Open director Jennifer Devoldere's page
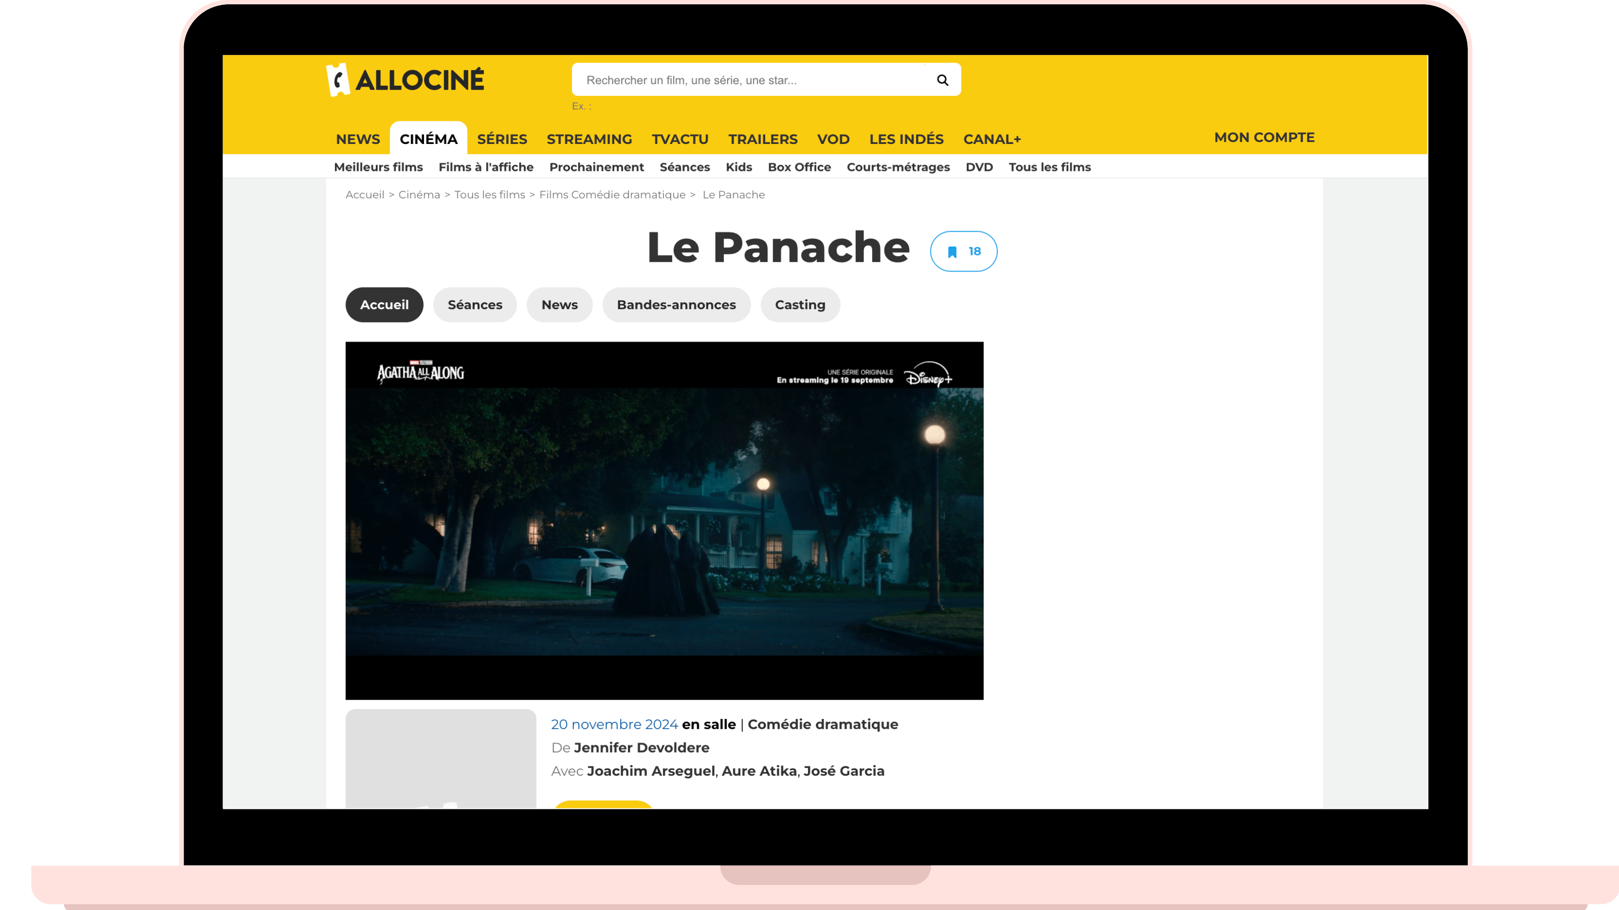 (x=641, y=747)
